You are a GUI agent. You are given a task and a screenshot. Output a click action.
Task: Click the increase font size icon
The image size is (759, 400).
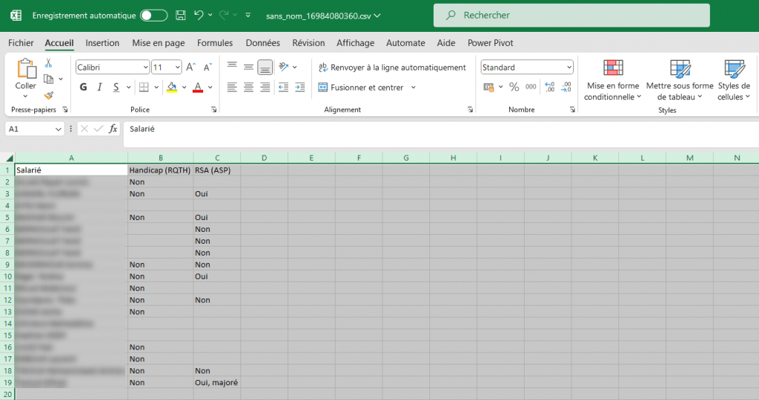[x=191, y=67]
